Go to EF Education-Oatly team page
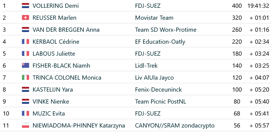Screen dimensions: 274x132 [160, 42]
